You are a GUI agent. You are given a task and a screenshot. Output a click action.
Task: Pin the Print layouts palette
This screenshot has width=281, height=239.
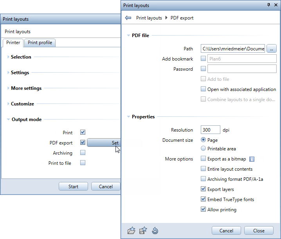[268, 5]
